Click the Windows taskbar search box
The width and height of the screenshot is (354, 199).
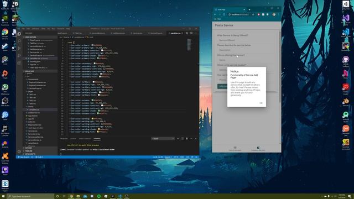click(30, 196)
